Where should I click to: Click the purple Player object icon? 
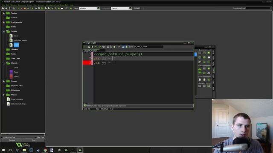11,72
